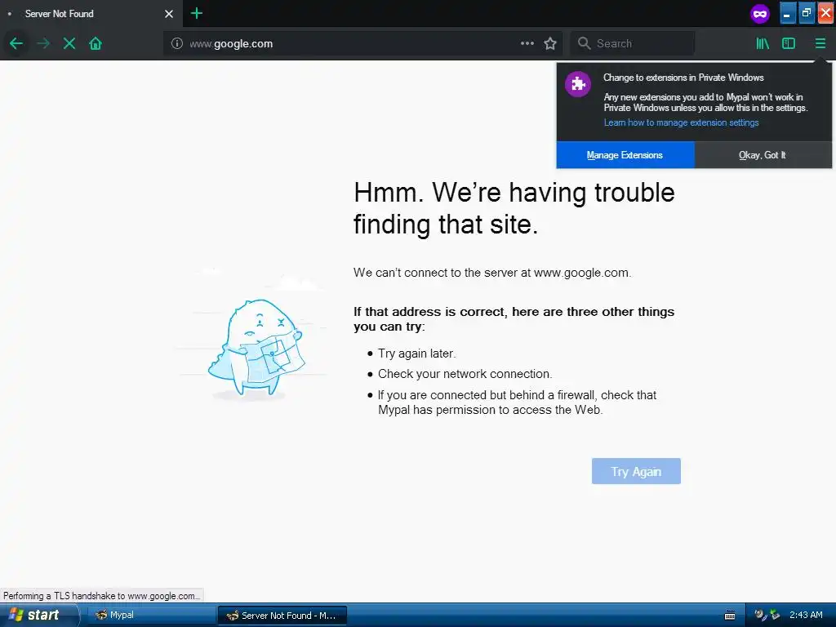
Task: Select Server Not Found taskbar window
Action: pyautogui.click(x=282, y=615)
